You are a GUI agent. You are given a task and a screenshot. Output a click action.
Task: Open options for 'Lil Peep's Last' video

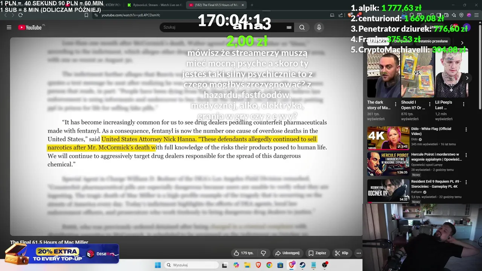pyautogui.click(x=464, y=104)
